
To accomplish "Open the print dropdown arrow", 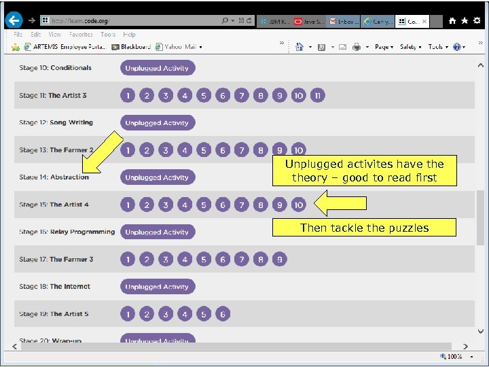I will [367, 47].
